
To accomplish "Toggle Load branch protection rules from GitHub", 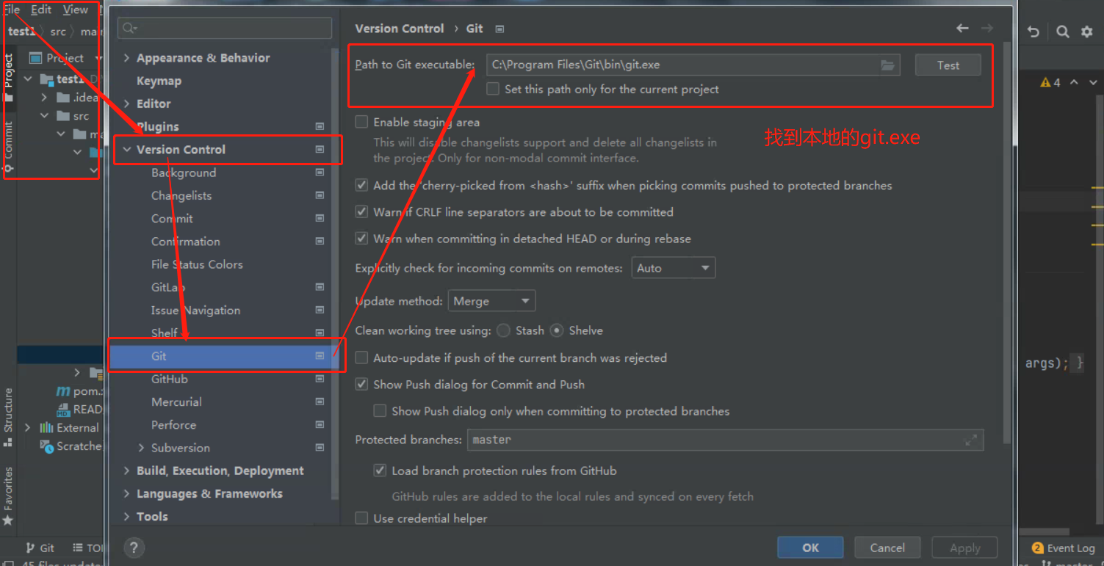I will [x=380, y=471].
